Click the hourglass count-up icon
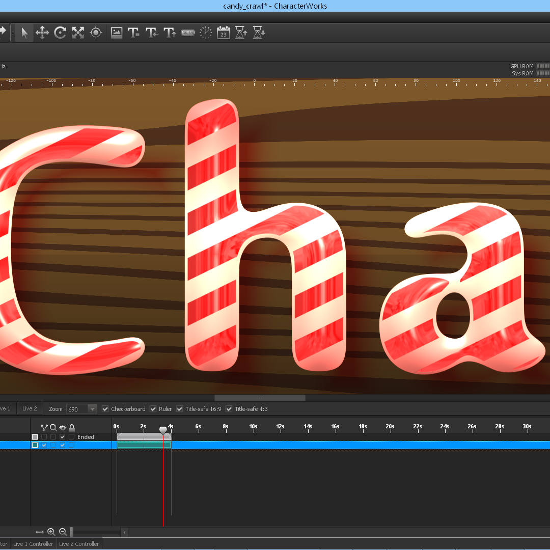 [x=241, y=33]
